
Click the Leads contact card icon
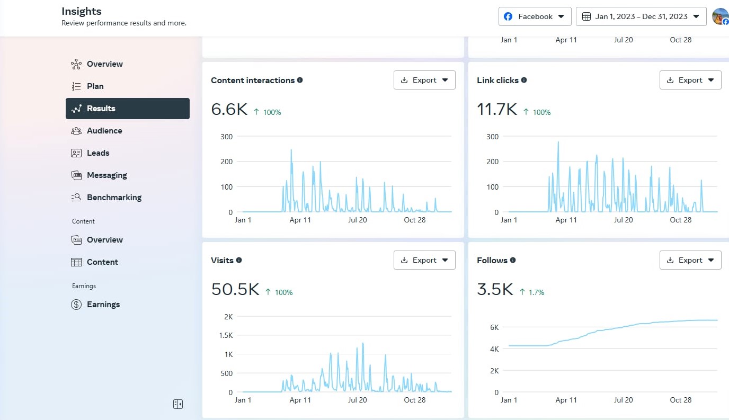[76, 153]
